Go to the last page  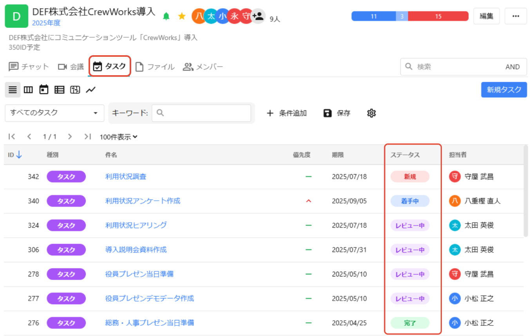(x=87, y=137)
